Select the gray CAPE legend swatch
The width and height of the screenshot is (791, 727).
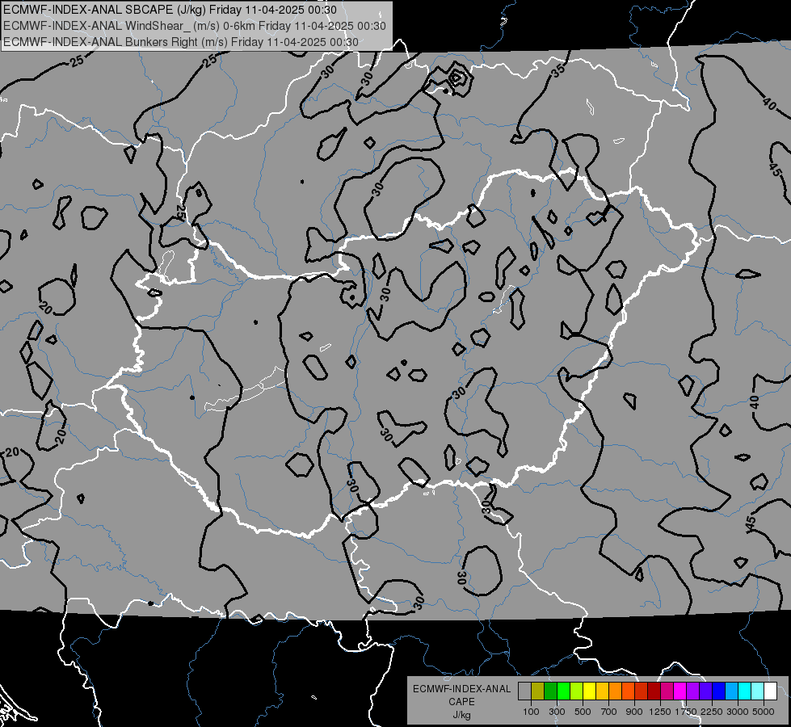524,691
